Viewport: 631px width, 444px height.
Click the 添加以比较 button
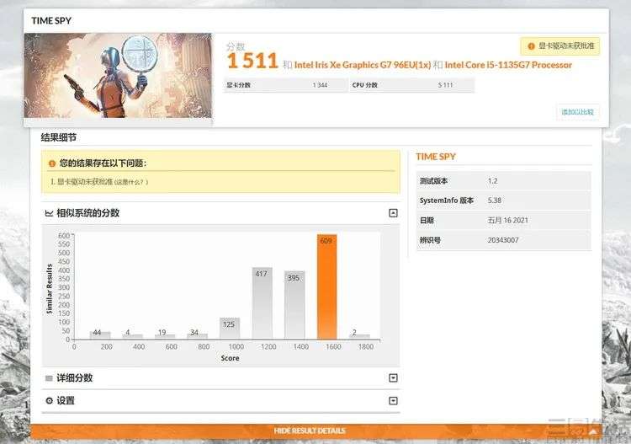point(578,111)
